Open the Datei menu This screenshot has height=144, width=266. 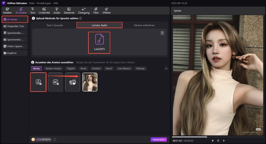[x=32, y=3]
